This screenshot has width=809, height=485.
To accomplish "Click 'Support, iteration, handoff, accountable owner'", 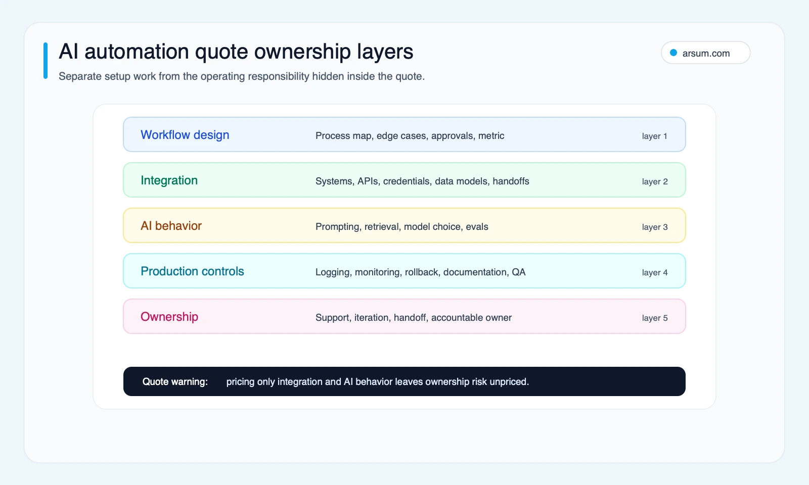I will pos(414,317).
